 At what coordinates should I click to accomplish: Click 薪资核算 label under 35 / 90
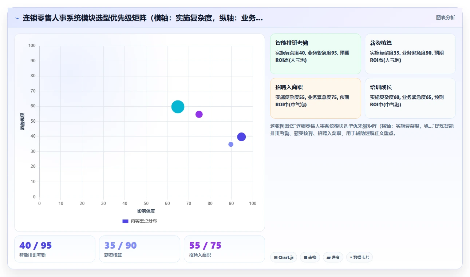113,255
